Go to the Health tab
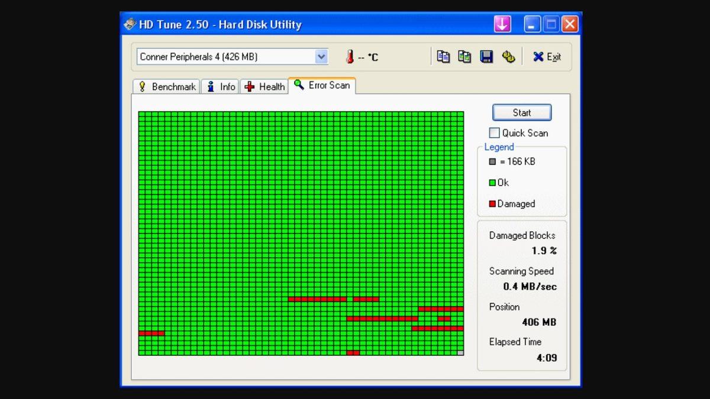The height and width of the screenshot is (399, 710). [x=264, y=86]
